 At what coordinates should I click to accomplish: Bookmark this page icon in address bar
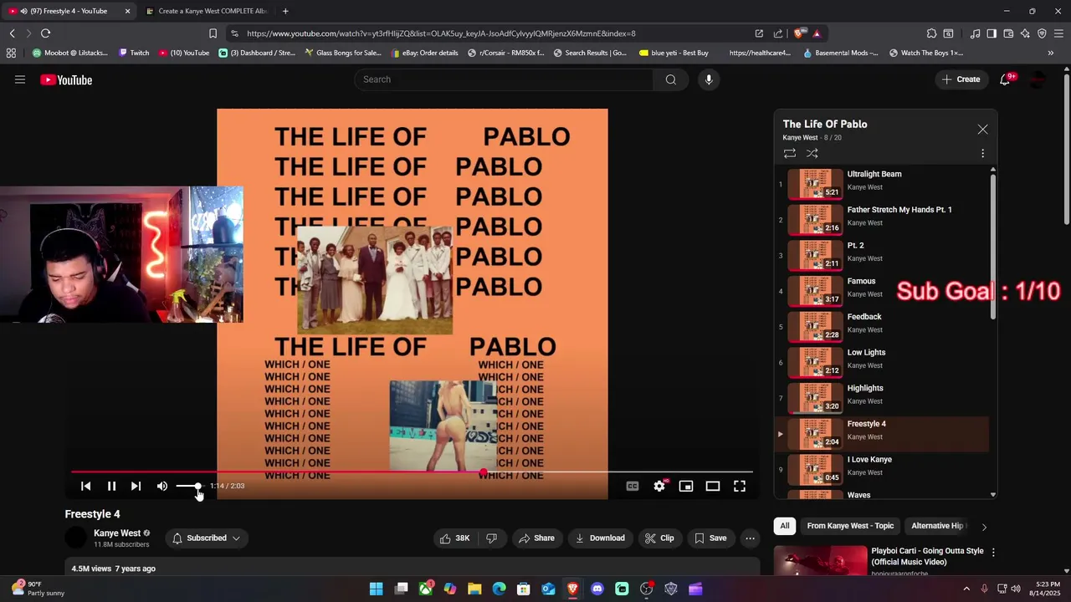213,33
